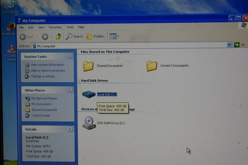Open Control Panel link in Other Places
The height and width of the screenshot is (165, 248).
coord(41,115)
